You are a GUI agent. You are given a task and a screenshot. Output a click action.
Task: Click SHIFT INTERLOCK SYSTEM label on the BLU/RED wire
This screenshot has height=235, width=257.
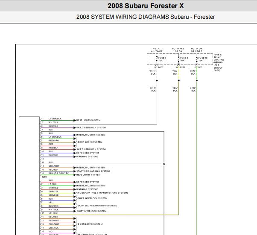(x=91, y=128)
